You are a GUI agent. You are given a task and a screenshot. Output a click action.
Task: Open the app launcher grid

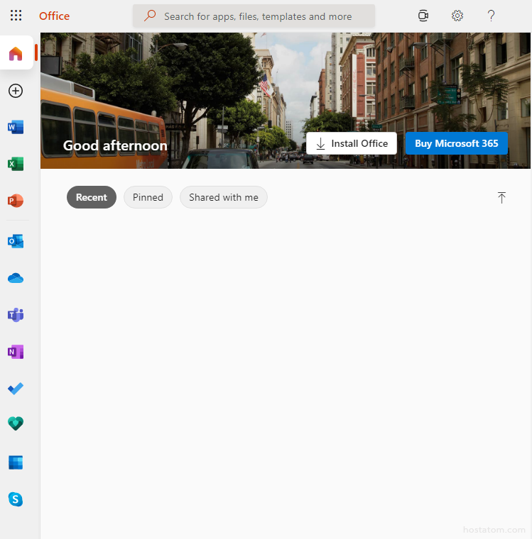click(16, 16)
